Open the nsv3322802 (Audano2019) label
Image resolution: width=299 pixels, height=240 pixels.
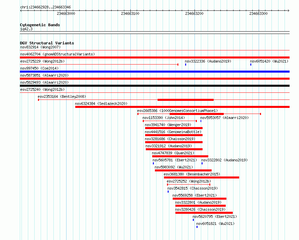click(x=224, y=160)
